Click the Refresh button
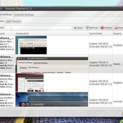 pos(92,28)
